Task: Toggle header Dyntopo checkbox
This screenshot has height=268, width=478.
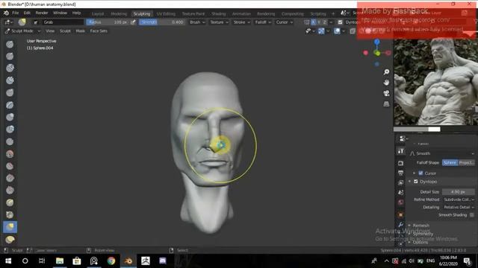Action: tap(341, 22)
